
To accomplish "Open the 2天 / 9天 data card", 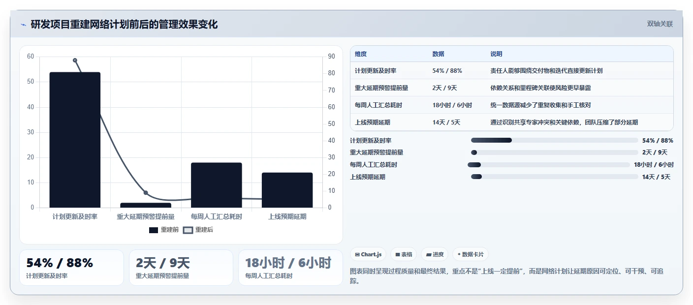I will click(x=181, y=268).
